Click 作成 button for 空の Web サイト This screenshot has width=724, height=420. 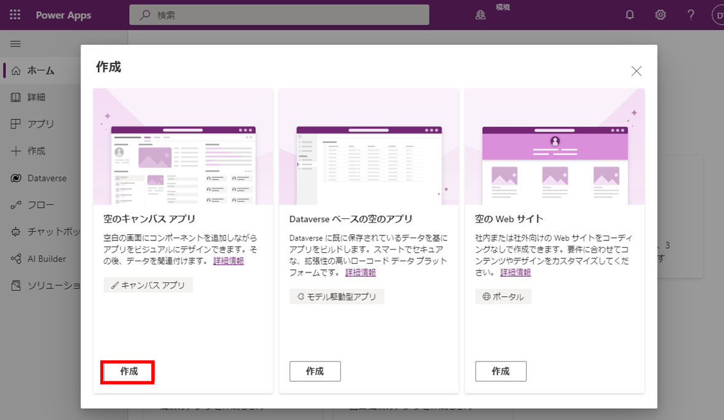pyautogui.click(x=501, y=371)
